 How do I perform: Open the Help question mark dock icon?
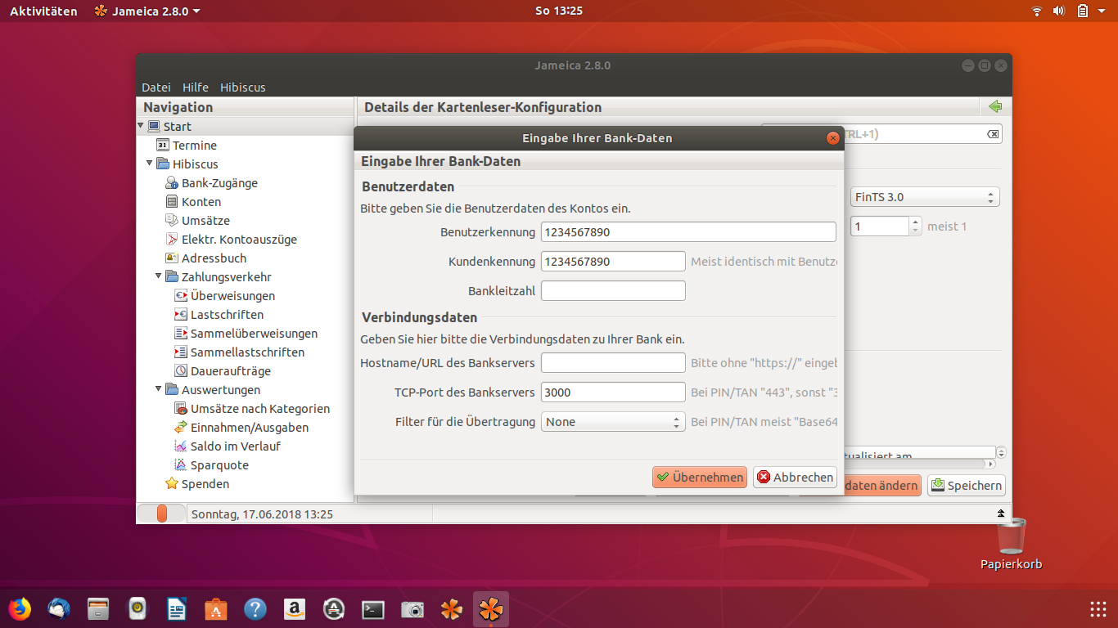point(255,609)
